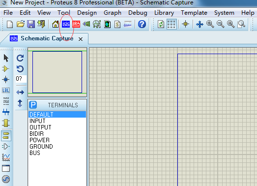Select BIDIR in the terminals list

57,134
